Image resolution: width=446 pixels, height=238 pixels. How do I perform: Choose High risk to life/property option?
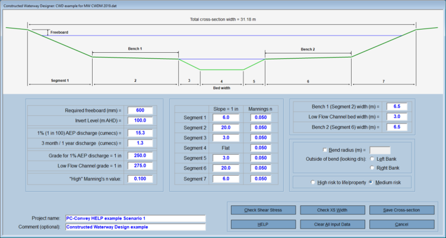pos(313,183)
